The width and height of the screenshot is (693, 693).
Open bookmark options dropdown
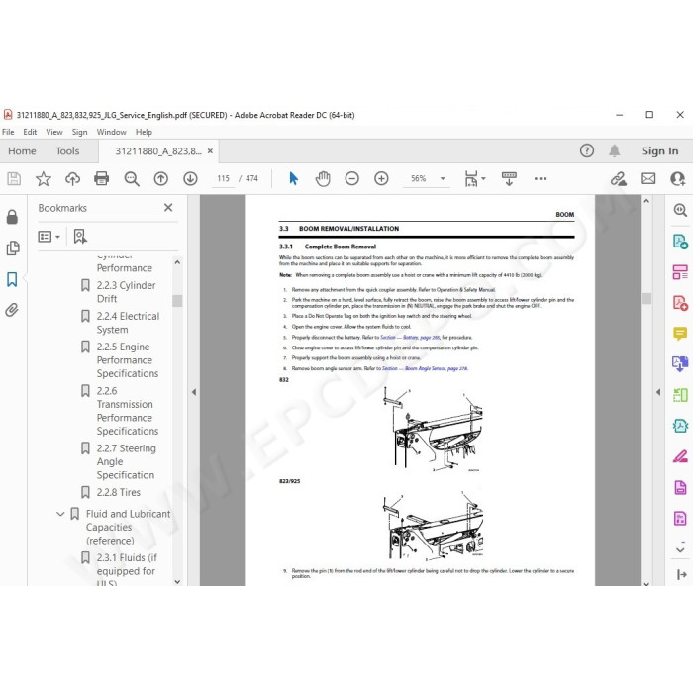click(49, 237)
